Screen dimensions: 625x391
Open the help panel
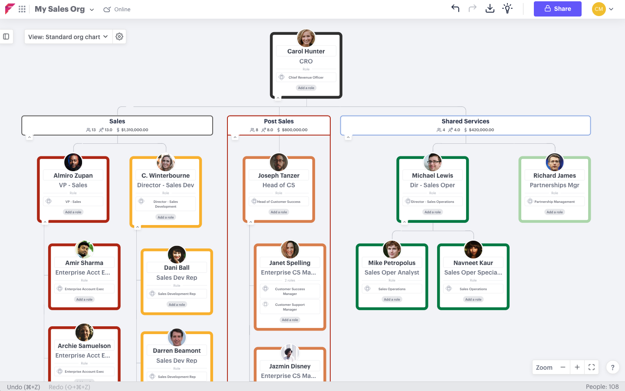(x=612, y=367)
